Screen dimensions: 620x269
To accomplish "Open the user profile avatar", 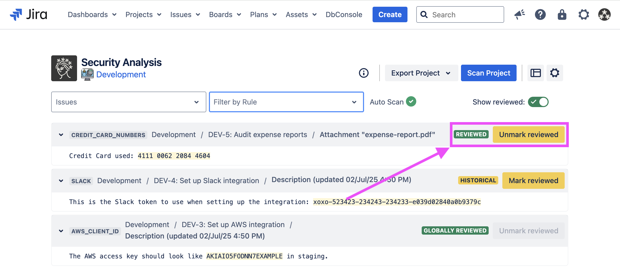I will click(604, 14).
